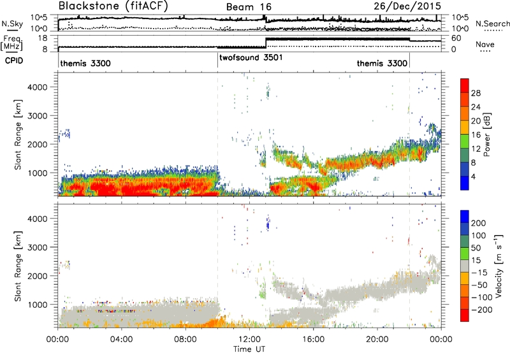
Task: Click the "Time UT" axis label
Action: (249, 349)
